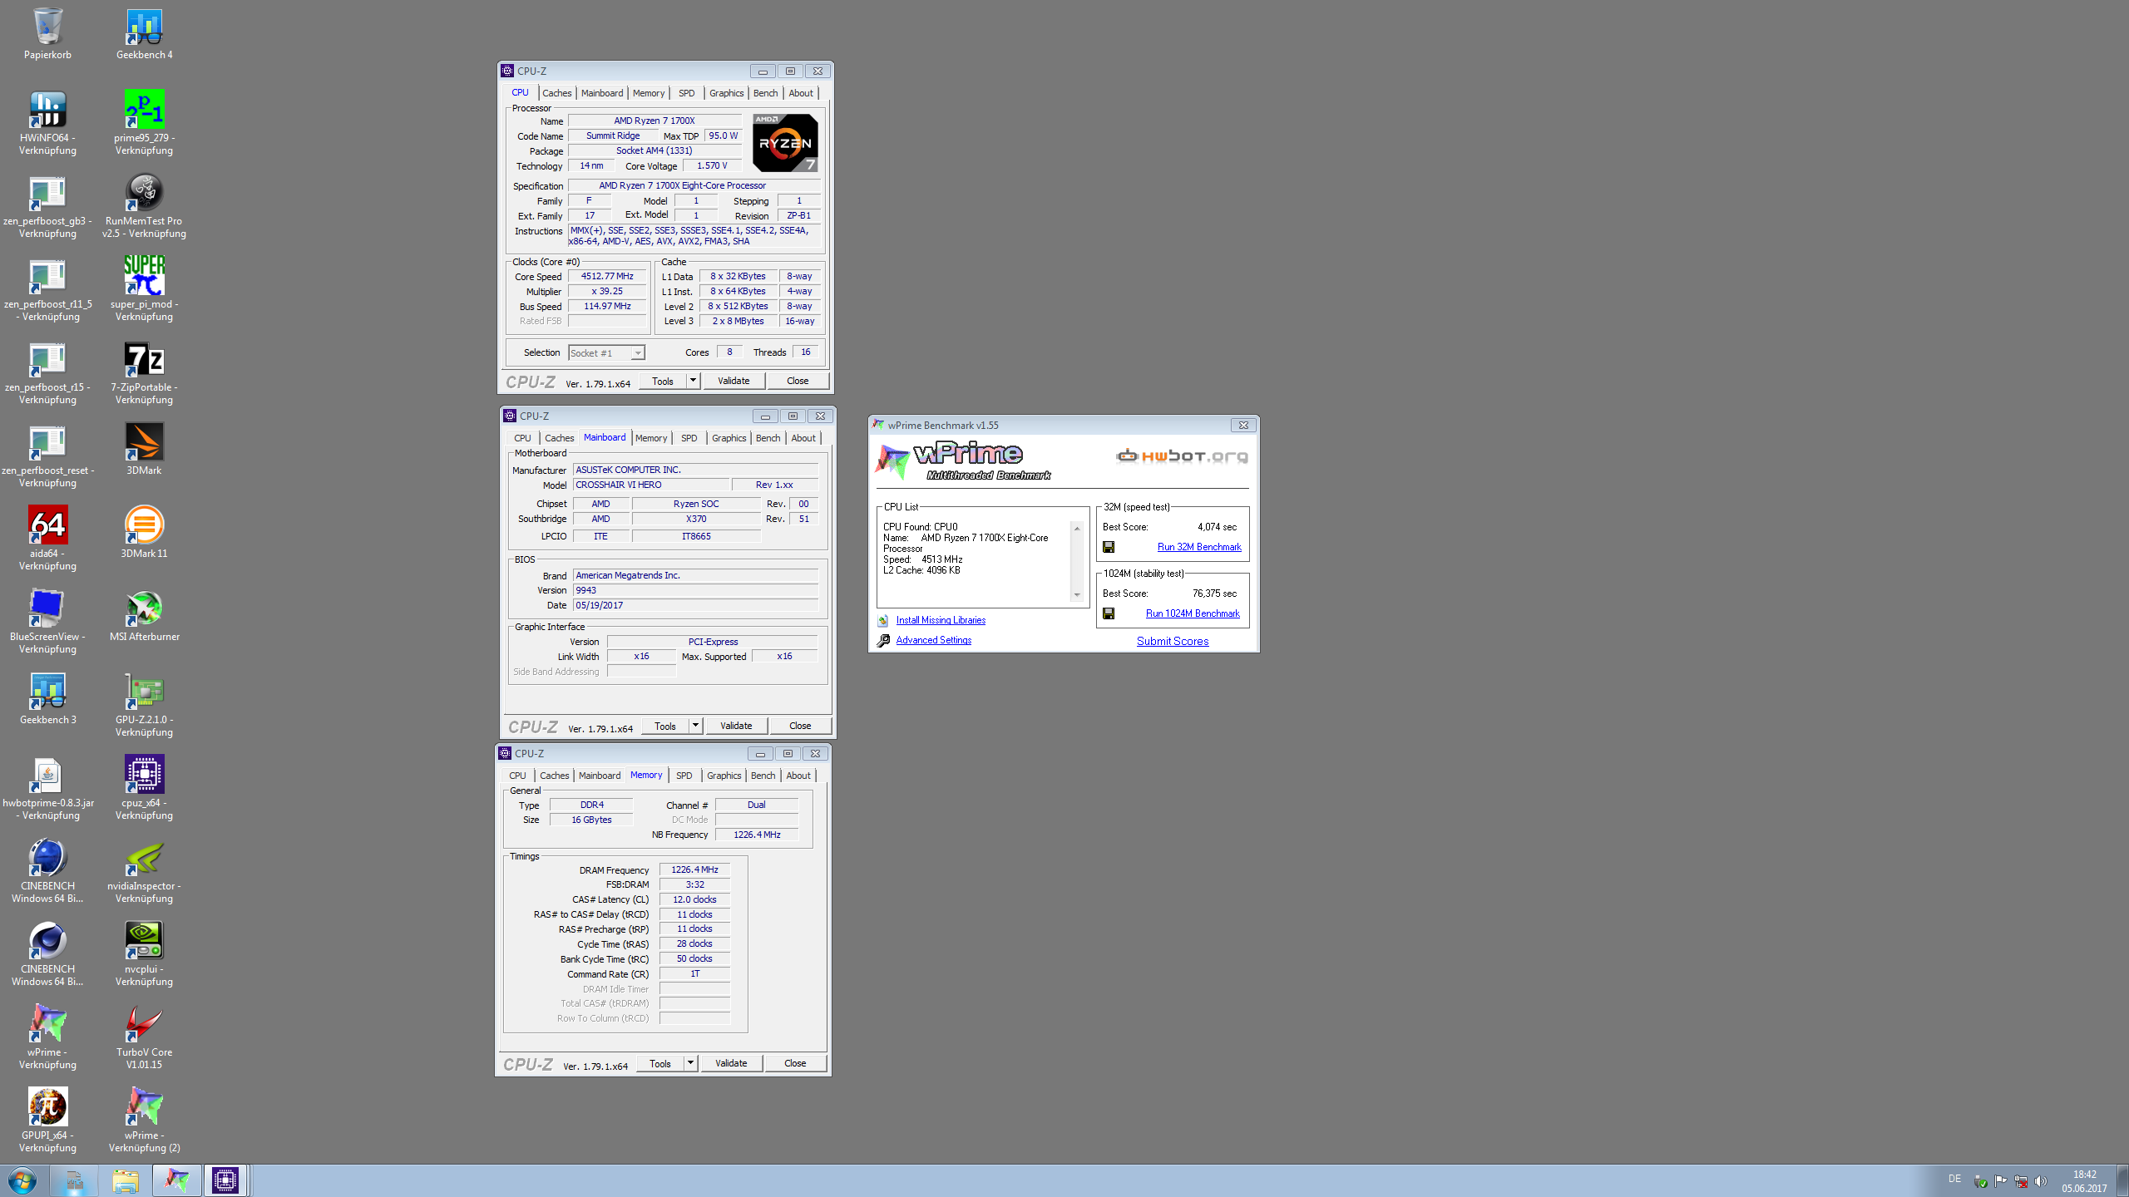
Task: Select prime95_279 desktop shortcut
Action: [x=144, y=123]
